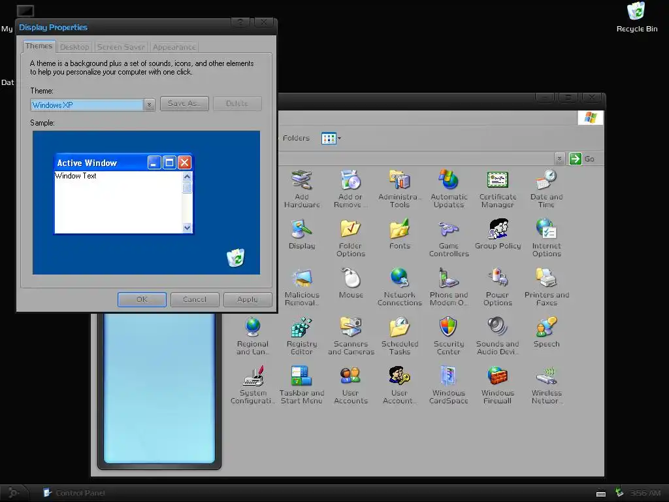Click the Delete theme button
This screenshot has height=502, width=669.
click(x=237, y=103)
